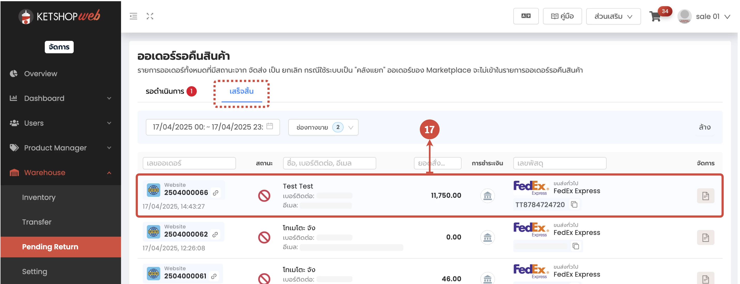
Task: Open document icon for order 2504000066
Action: point(705,196)
